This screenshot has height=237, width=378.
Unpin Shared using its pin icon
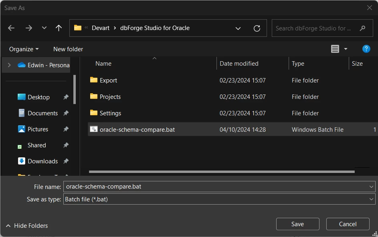point(66,145)
